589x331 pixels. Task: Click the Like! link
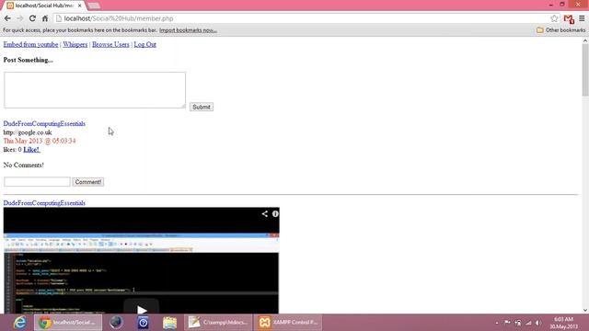(x=31, y=149)
